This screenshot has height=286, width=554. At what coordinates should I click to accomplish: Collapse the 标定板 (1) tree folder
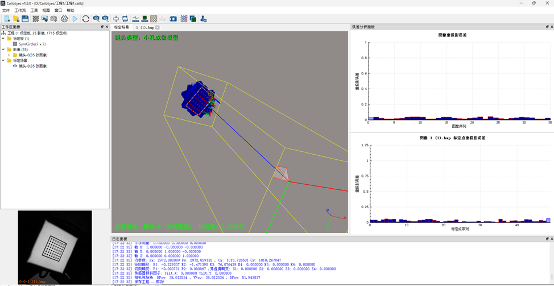click(3, 39)
